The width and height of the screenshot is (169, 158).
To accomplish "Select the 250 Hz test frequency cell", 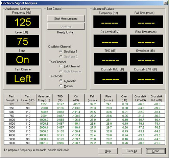I will 12,108.
